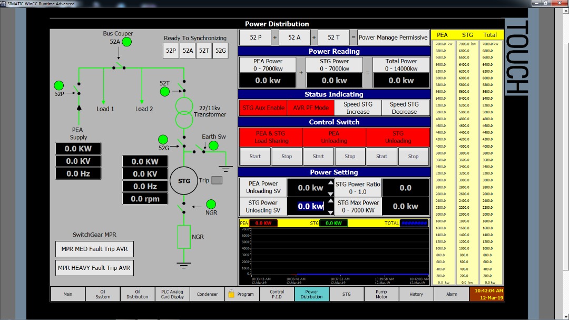Toggle AVR PF Mode indicator

coord(310,108)
